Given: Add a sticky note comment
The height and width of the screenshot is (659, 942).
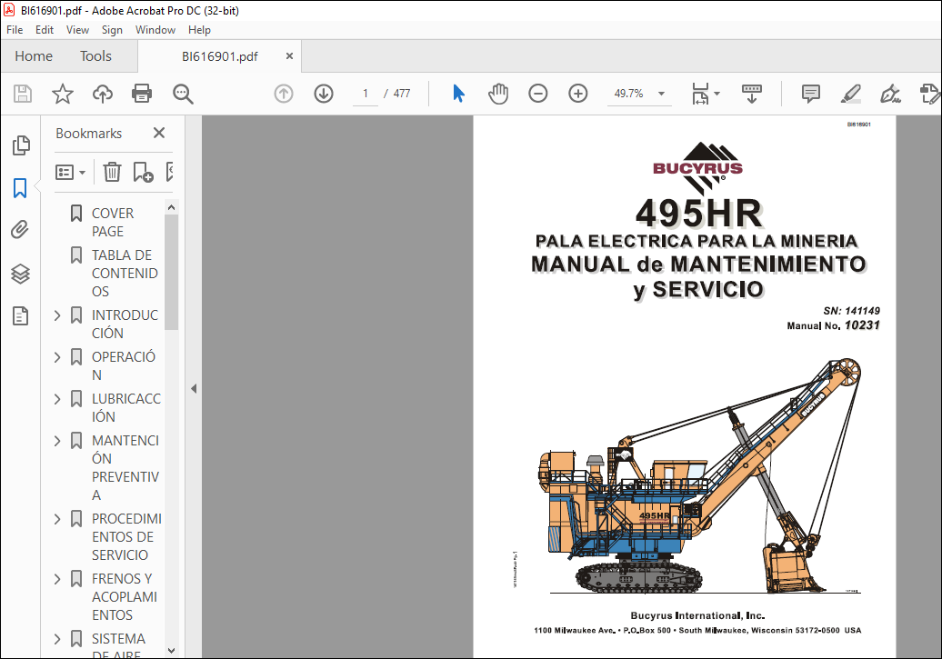Looking at the screenshot, I should point(810,94).
